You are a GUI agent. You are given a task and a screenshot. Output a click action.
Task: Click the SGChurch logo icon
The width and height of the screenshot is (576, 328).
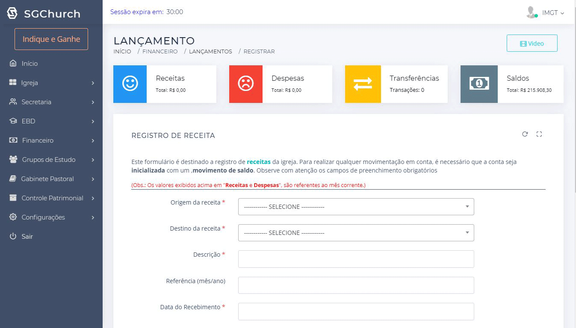(12, 13)
